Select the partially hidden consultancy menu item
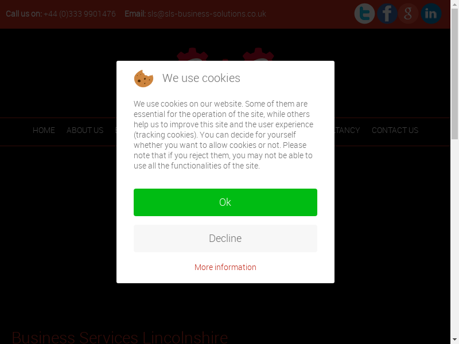 347,130
